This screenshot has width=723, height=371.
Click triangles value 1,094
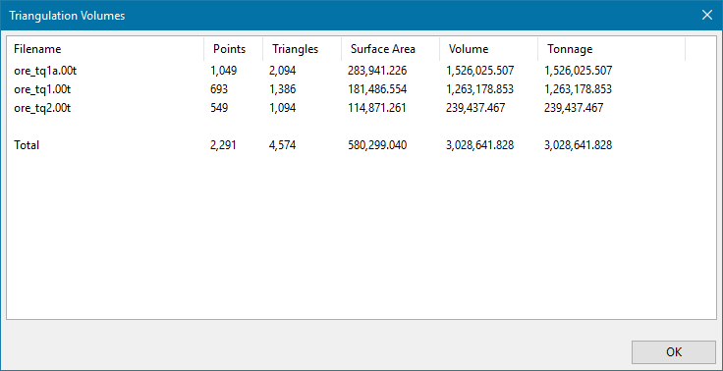[x=283, y=108]
